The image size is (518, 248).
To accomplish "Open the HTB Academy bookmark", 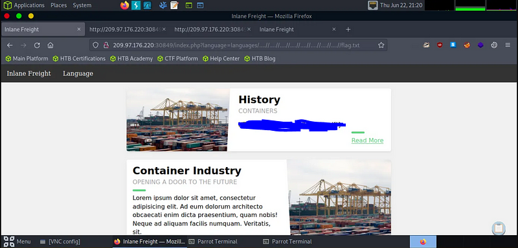I will pyautogui.click(x=131, y=59).
